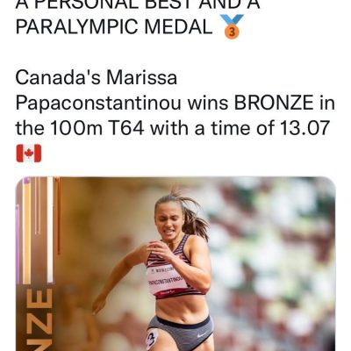
Task: Click the partially visible PERSONAL BEST line
Action: pyautogui.click(x=138, y=4)
